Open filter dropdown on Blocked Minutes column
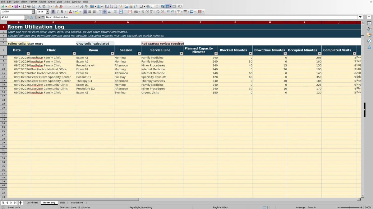373x209 pixels. tap(251, 53)
